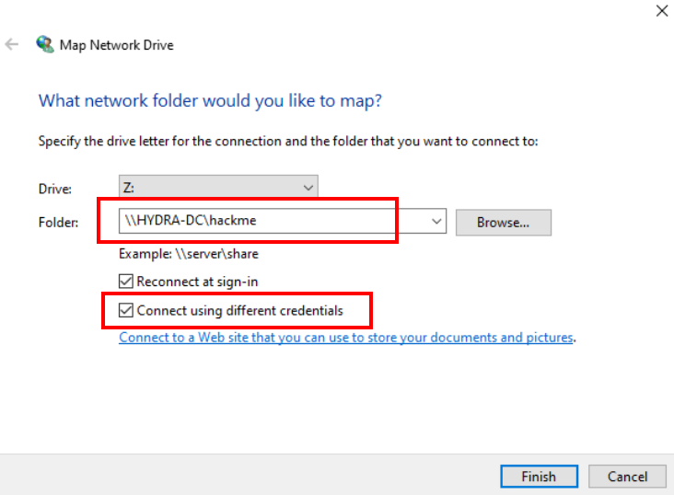The image size is (674, 495).
Task: Open the Drive letter Z: dropdown
Action: click(x=218, y=187)
